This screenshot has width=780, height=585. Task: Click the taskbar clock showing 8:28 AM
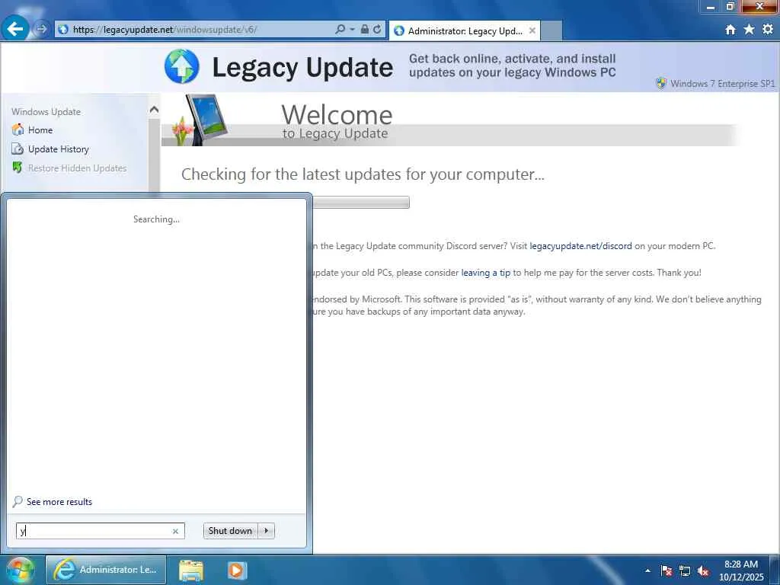[x=741, y=571]
